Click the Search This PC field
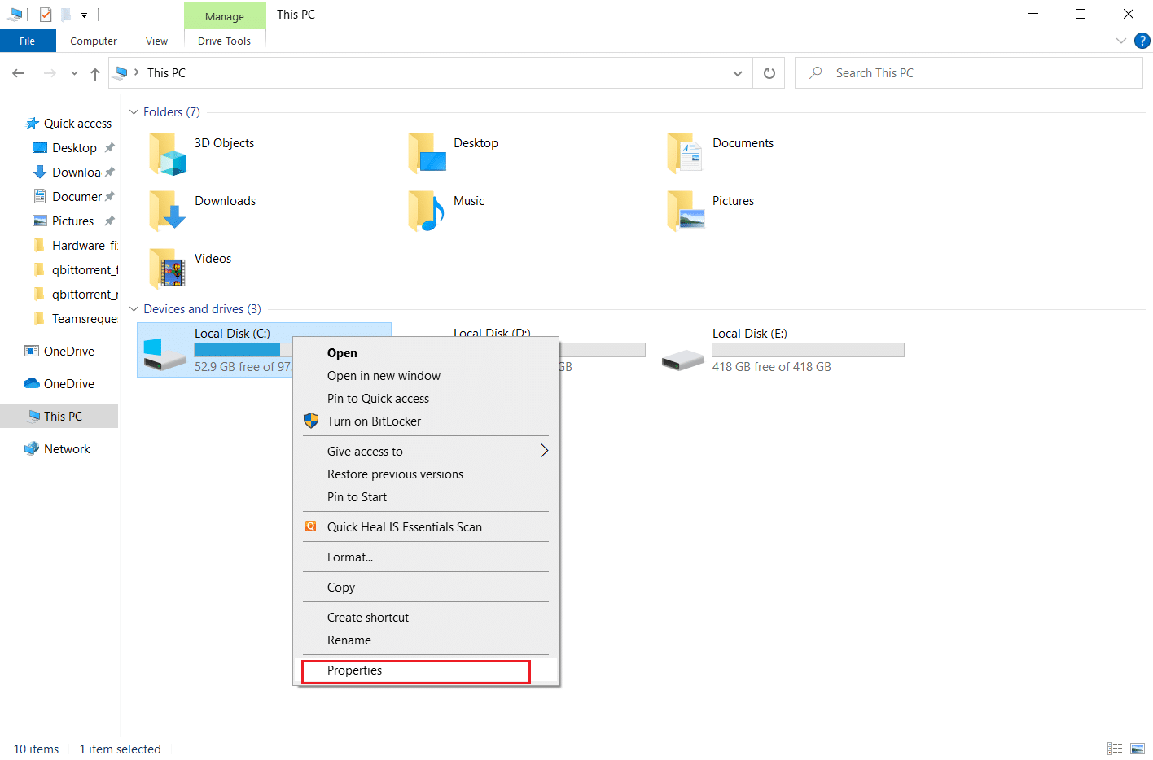 tap(969, 73)
